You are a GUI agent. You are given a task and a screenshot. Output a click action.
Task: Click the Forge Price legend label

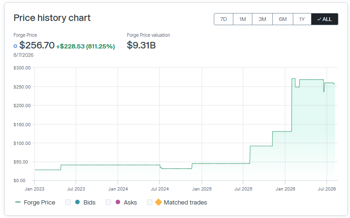40,202
